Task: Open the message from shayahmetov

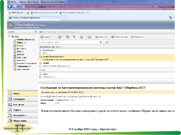Action: coord(106,52)
